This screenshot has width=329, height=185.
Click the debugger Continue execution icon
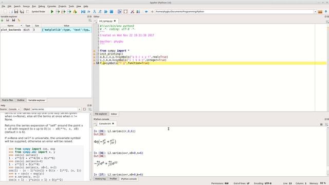point(106,12)
